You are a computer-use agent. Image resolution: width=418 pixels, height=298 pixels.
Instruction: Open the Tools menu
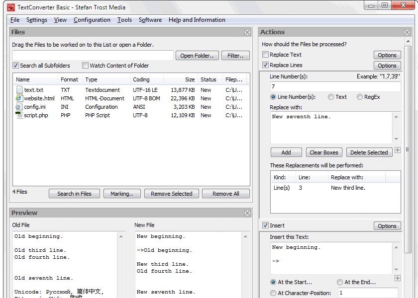pyautogui.click(x=124, y=20)
